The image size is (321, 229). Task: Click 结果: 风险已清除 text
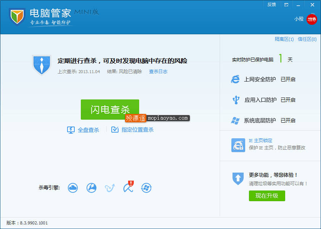point(124,71)
